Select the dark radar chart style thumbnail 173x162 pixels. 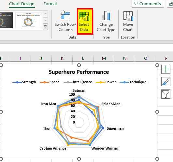(6, 20)
